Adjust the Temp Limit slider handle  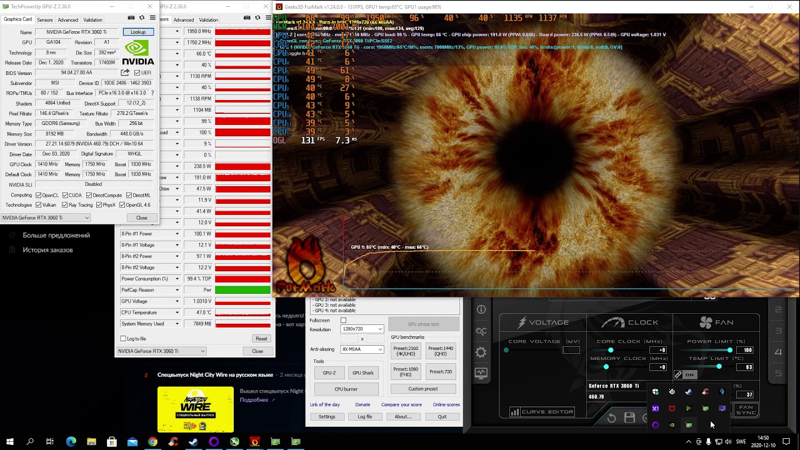click(x=719, y=367)
